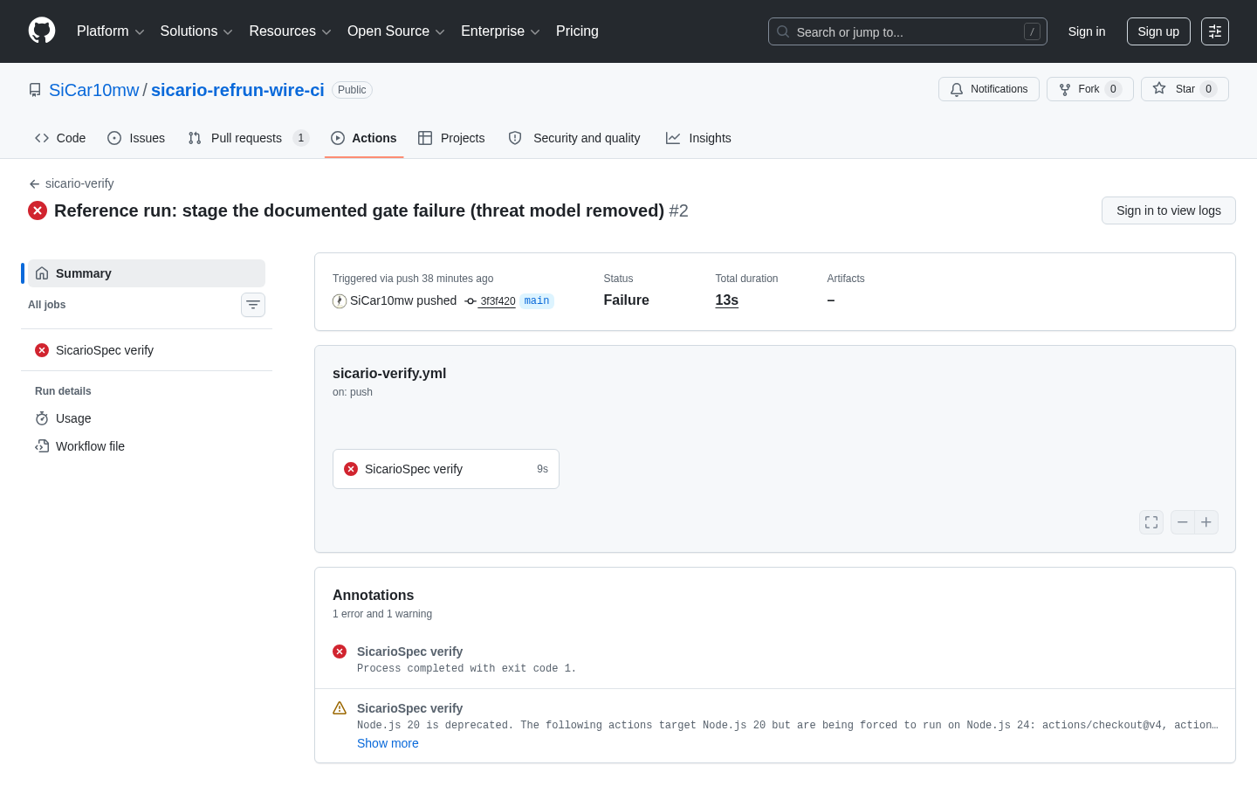Star the repository
The width and height of the screenshot is (1257, 786).
tap(1185, 89)
